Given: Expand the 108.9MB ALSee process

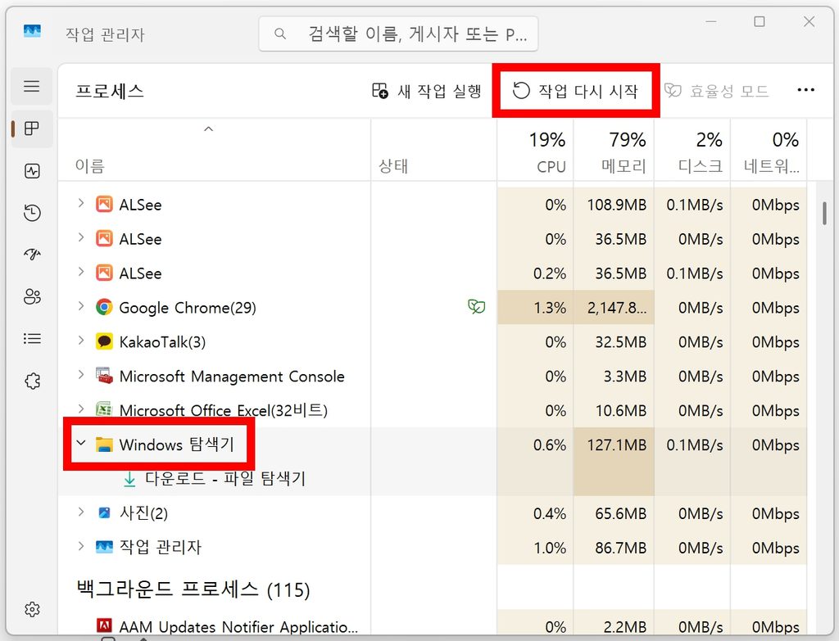Looking at the screenshot, I should click(x=81, y=203).
